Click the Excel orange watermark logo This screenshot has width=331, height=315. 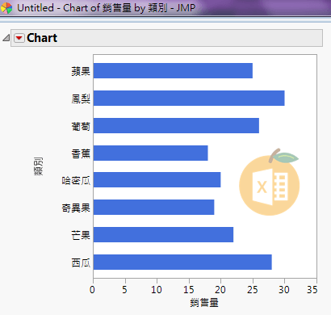[269, 183]
